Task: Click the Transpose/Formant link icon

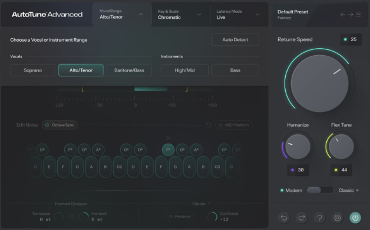Action: coord(71,217)
